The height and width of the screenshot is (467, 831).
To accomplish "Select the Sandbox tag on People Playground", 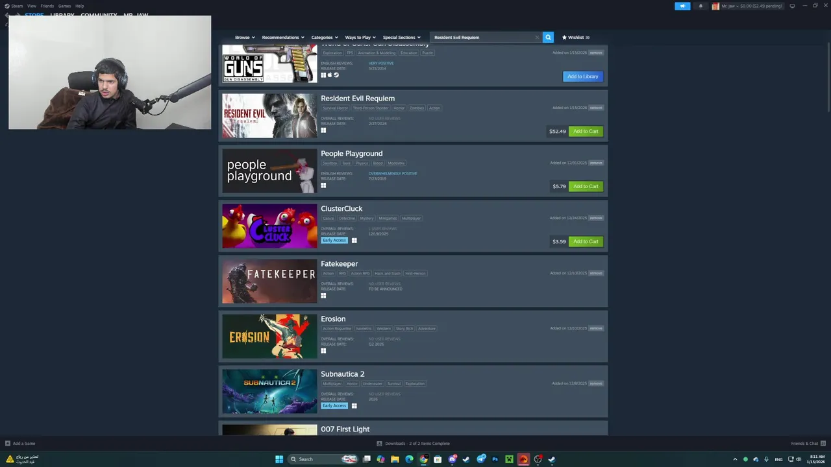I will click(330, 163).
